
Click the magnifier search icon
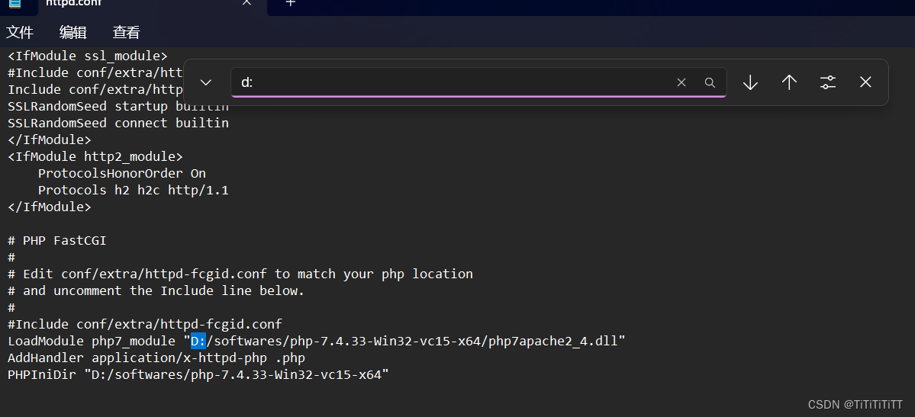pos(710,82)
